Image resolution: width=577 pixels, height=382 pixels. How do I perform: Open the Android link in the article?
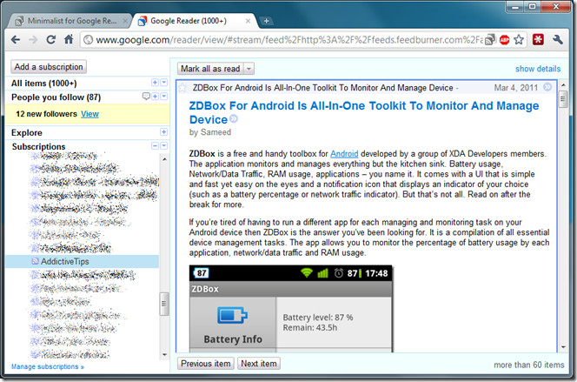click(x=344, y=154)
